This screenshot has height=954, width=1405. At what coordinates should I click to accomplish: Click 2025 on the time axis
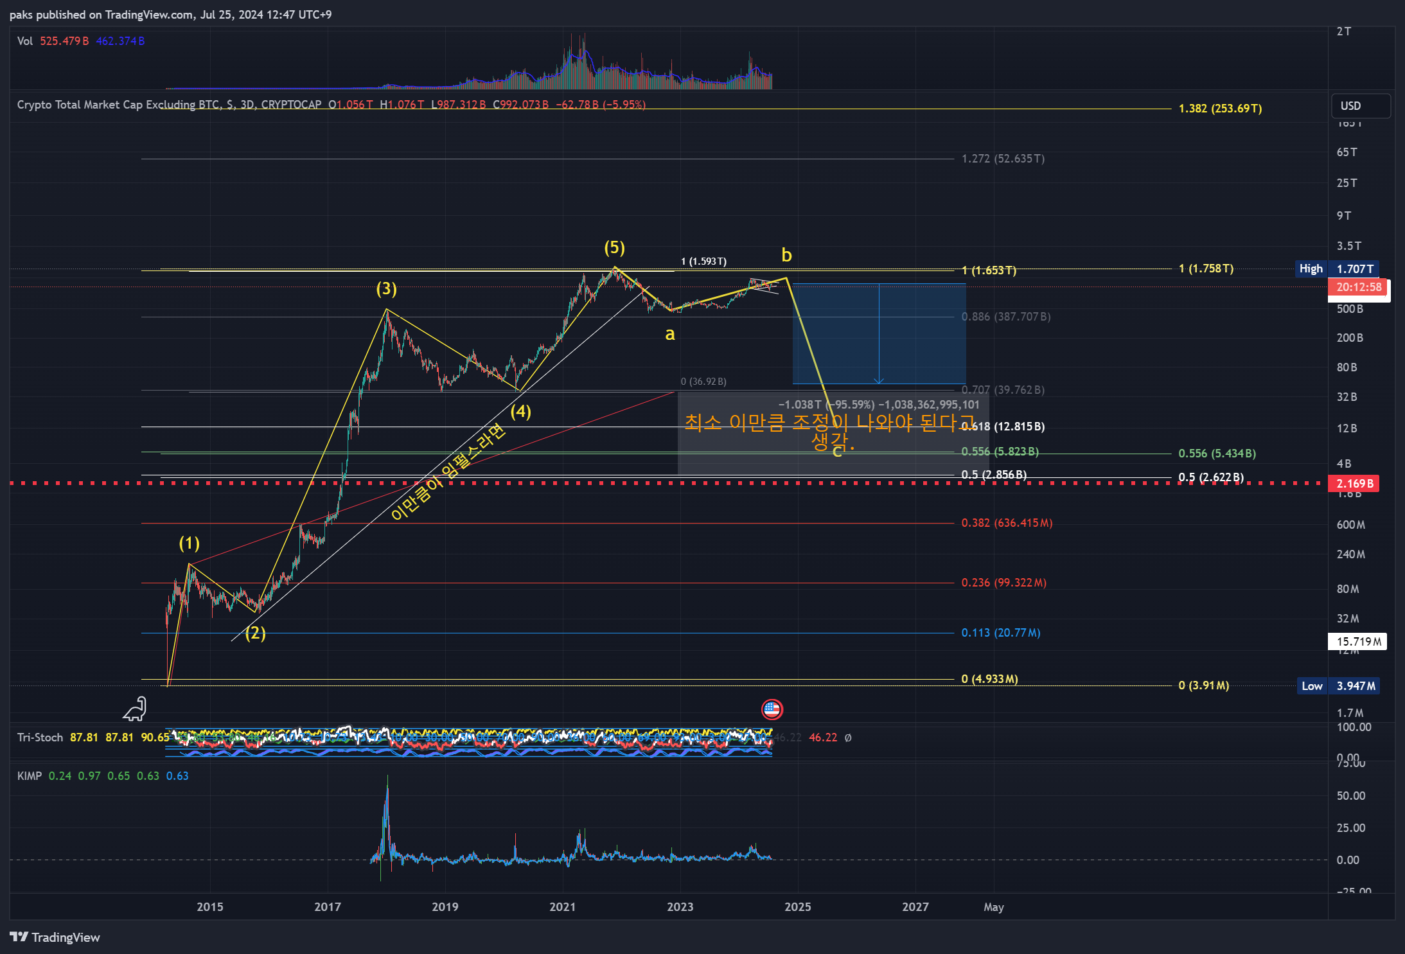(x=798, y=907)
